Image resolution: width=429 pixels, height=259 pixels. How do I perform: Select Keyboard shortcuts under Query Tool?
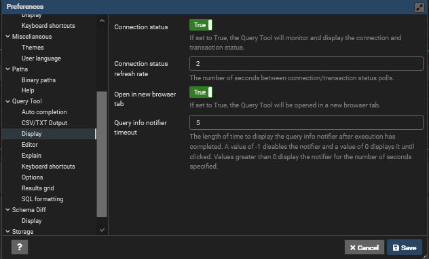coord(48,167)
